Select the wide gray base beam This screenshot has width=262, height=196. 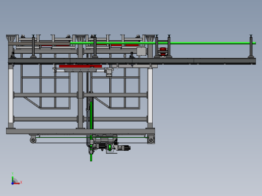click(x=81, y=131)
